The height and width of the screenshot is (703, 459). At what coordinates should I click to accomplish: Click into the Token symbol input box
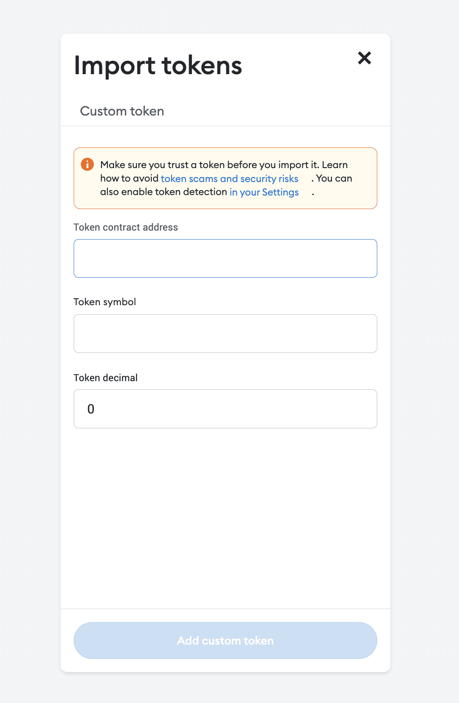[x=225, y=334]
